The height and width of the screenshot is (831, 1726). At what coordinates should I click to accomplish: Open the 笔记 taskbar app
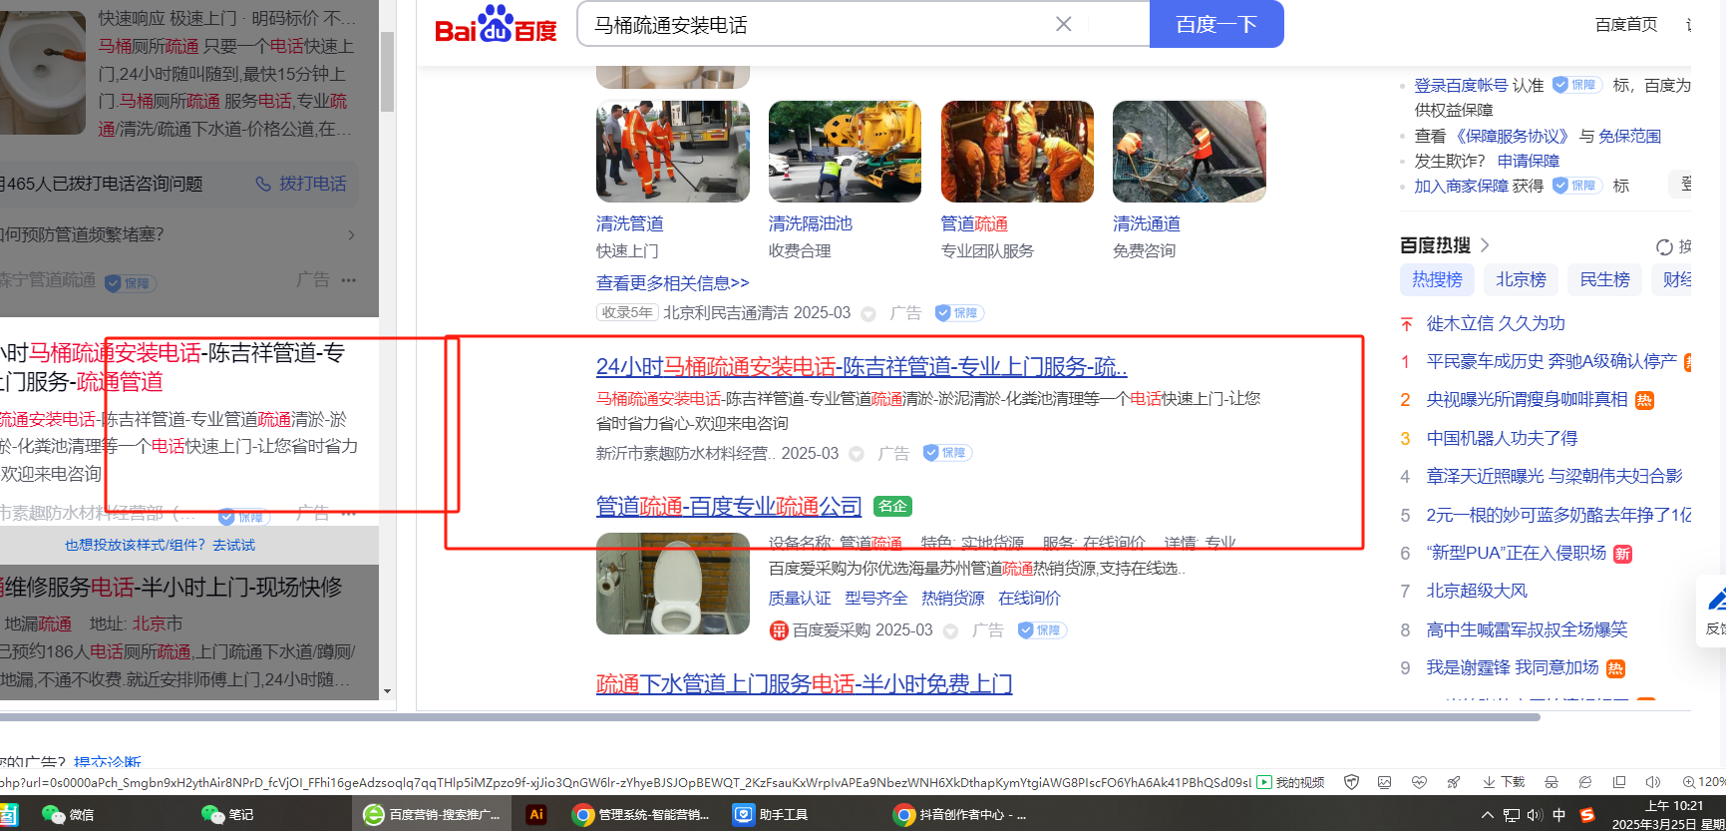(x=227, y=814)
